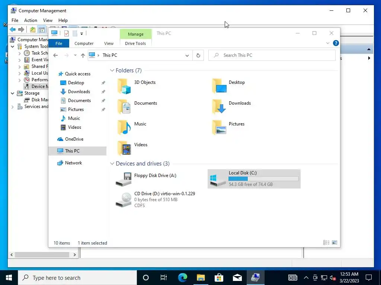381x285 pixels.
Task: Expand Event Viewer tree node
Action: [x=19, y=60]
